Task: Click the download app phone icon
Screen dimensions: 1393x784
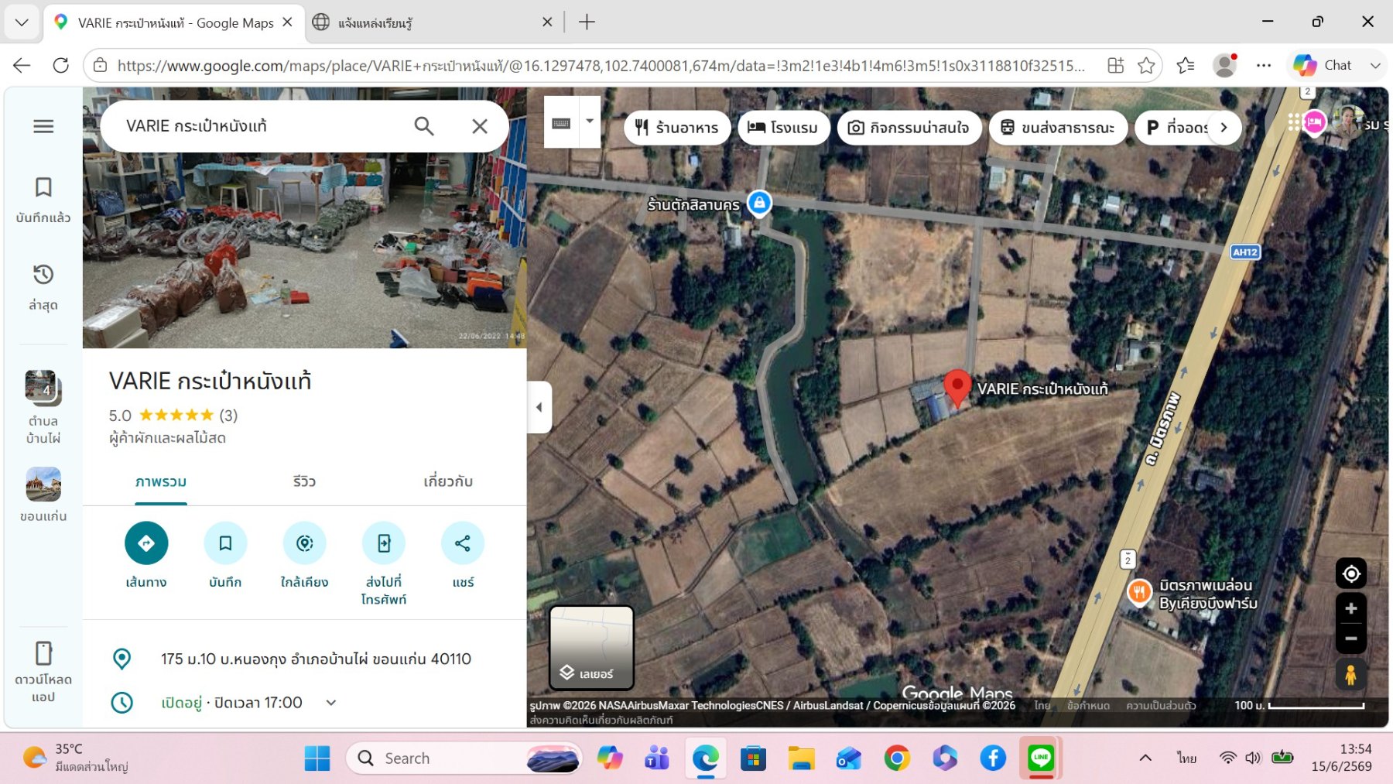Action: (x=43, y=653)
